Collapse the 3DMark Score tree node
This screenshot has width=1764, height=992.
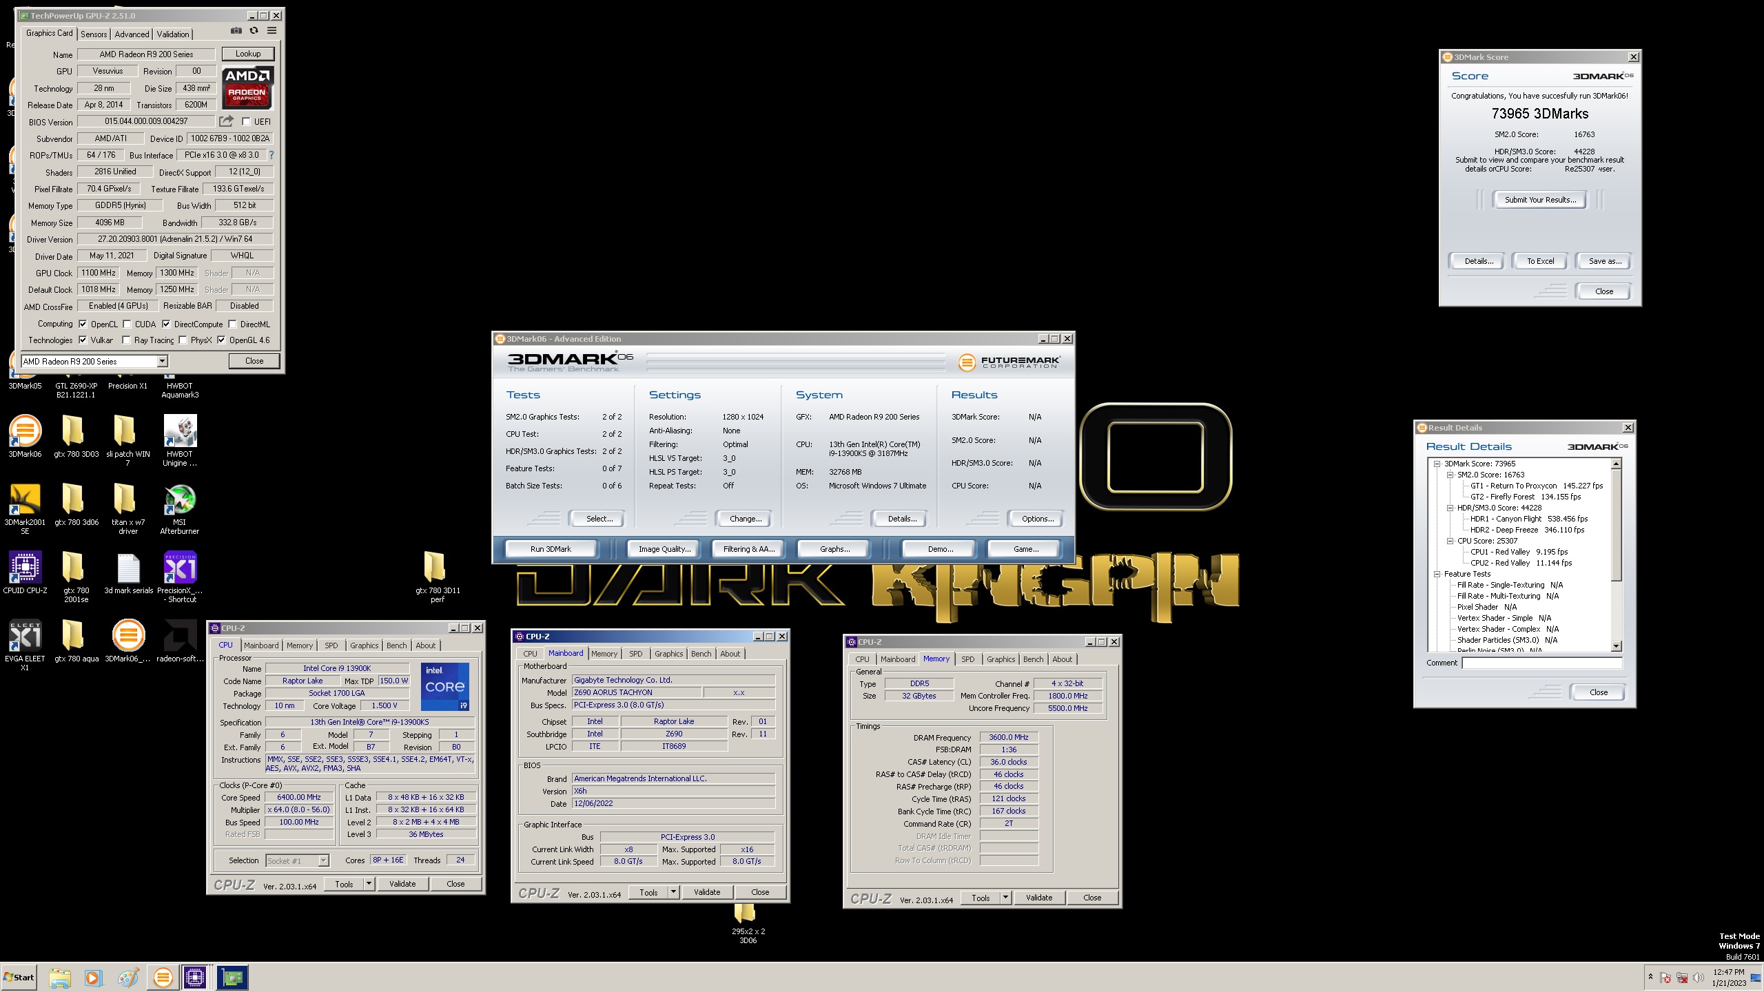[x=1437, y=464]
